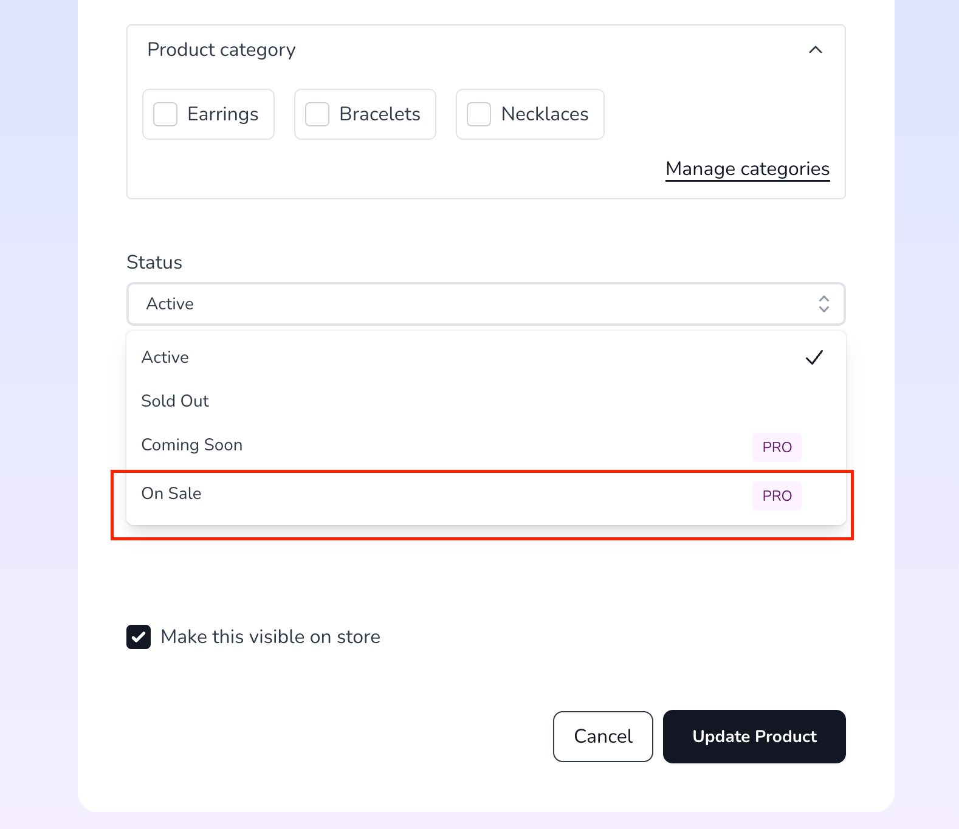Click the checkmark icon beside Active
This screenshot has height=829, width=959.
click(x=814, y=357)
